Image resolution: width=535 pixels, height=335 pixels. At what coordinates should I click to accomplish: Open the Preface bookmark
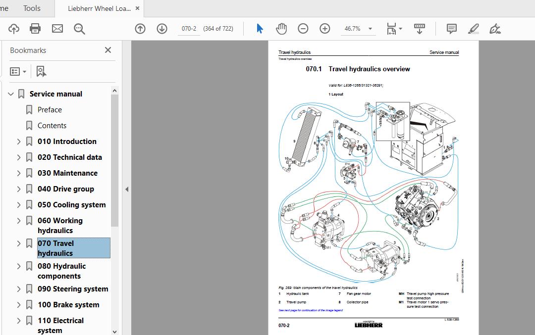(50, 110)
